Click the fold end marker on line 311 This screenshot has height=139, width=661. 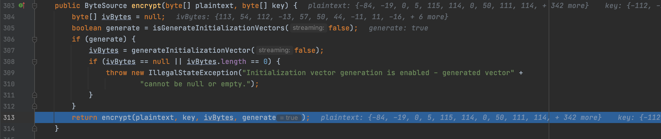coord(34,95)
